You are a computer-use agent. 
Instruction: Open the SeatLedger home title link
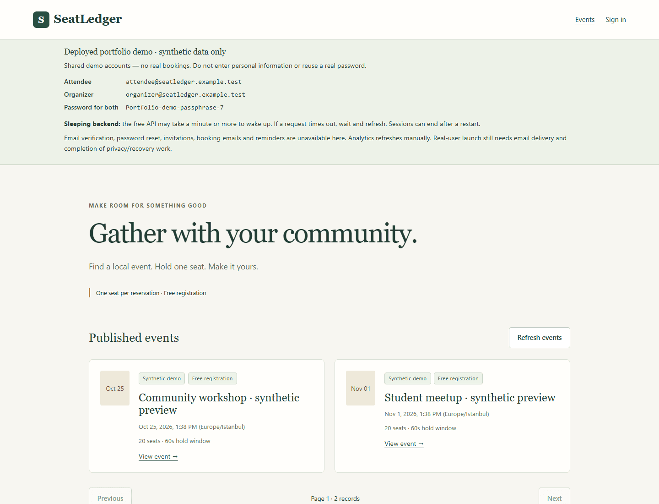87,19
